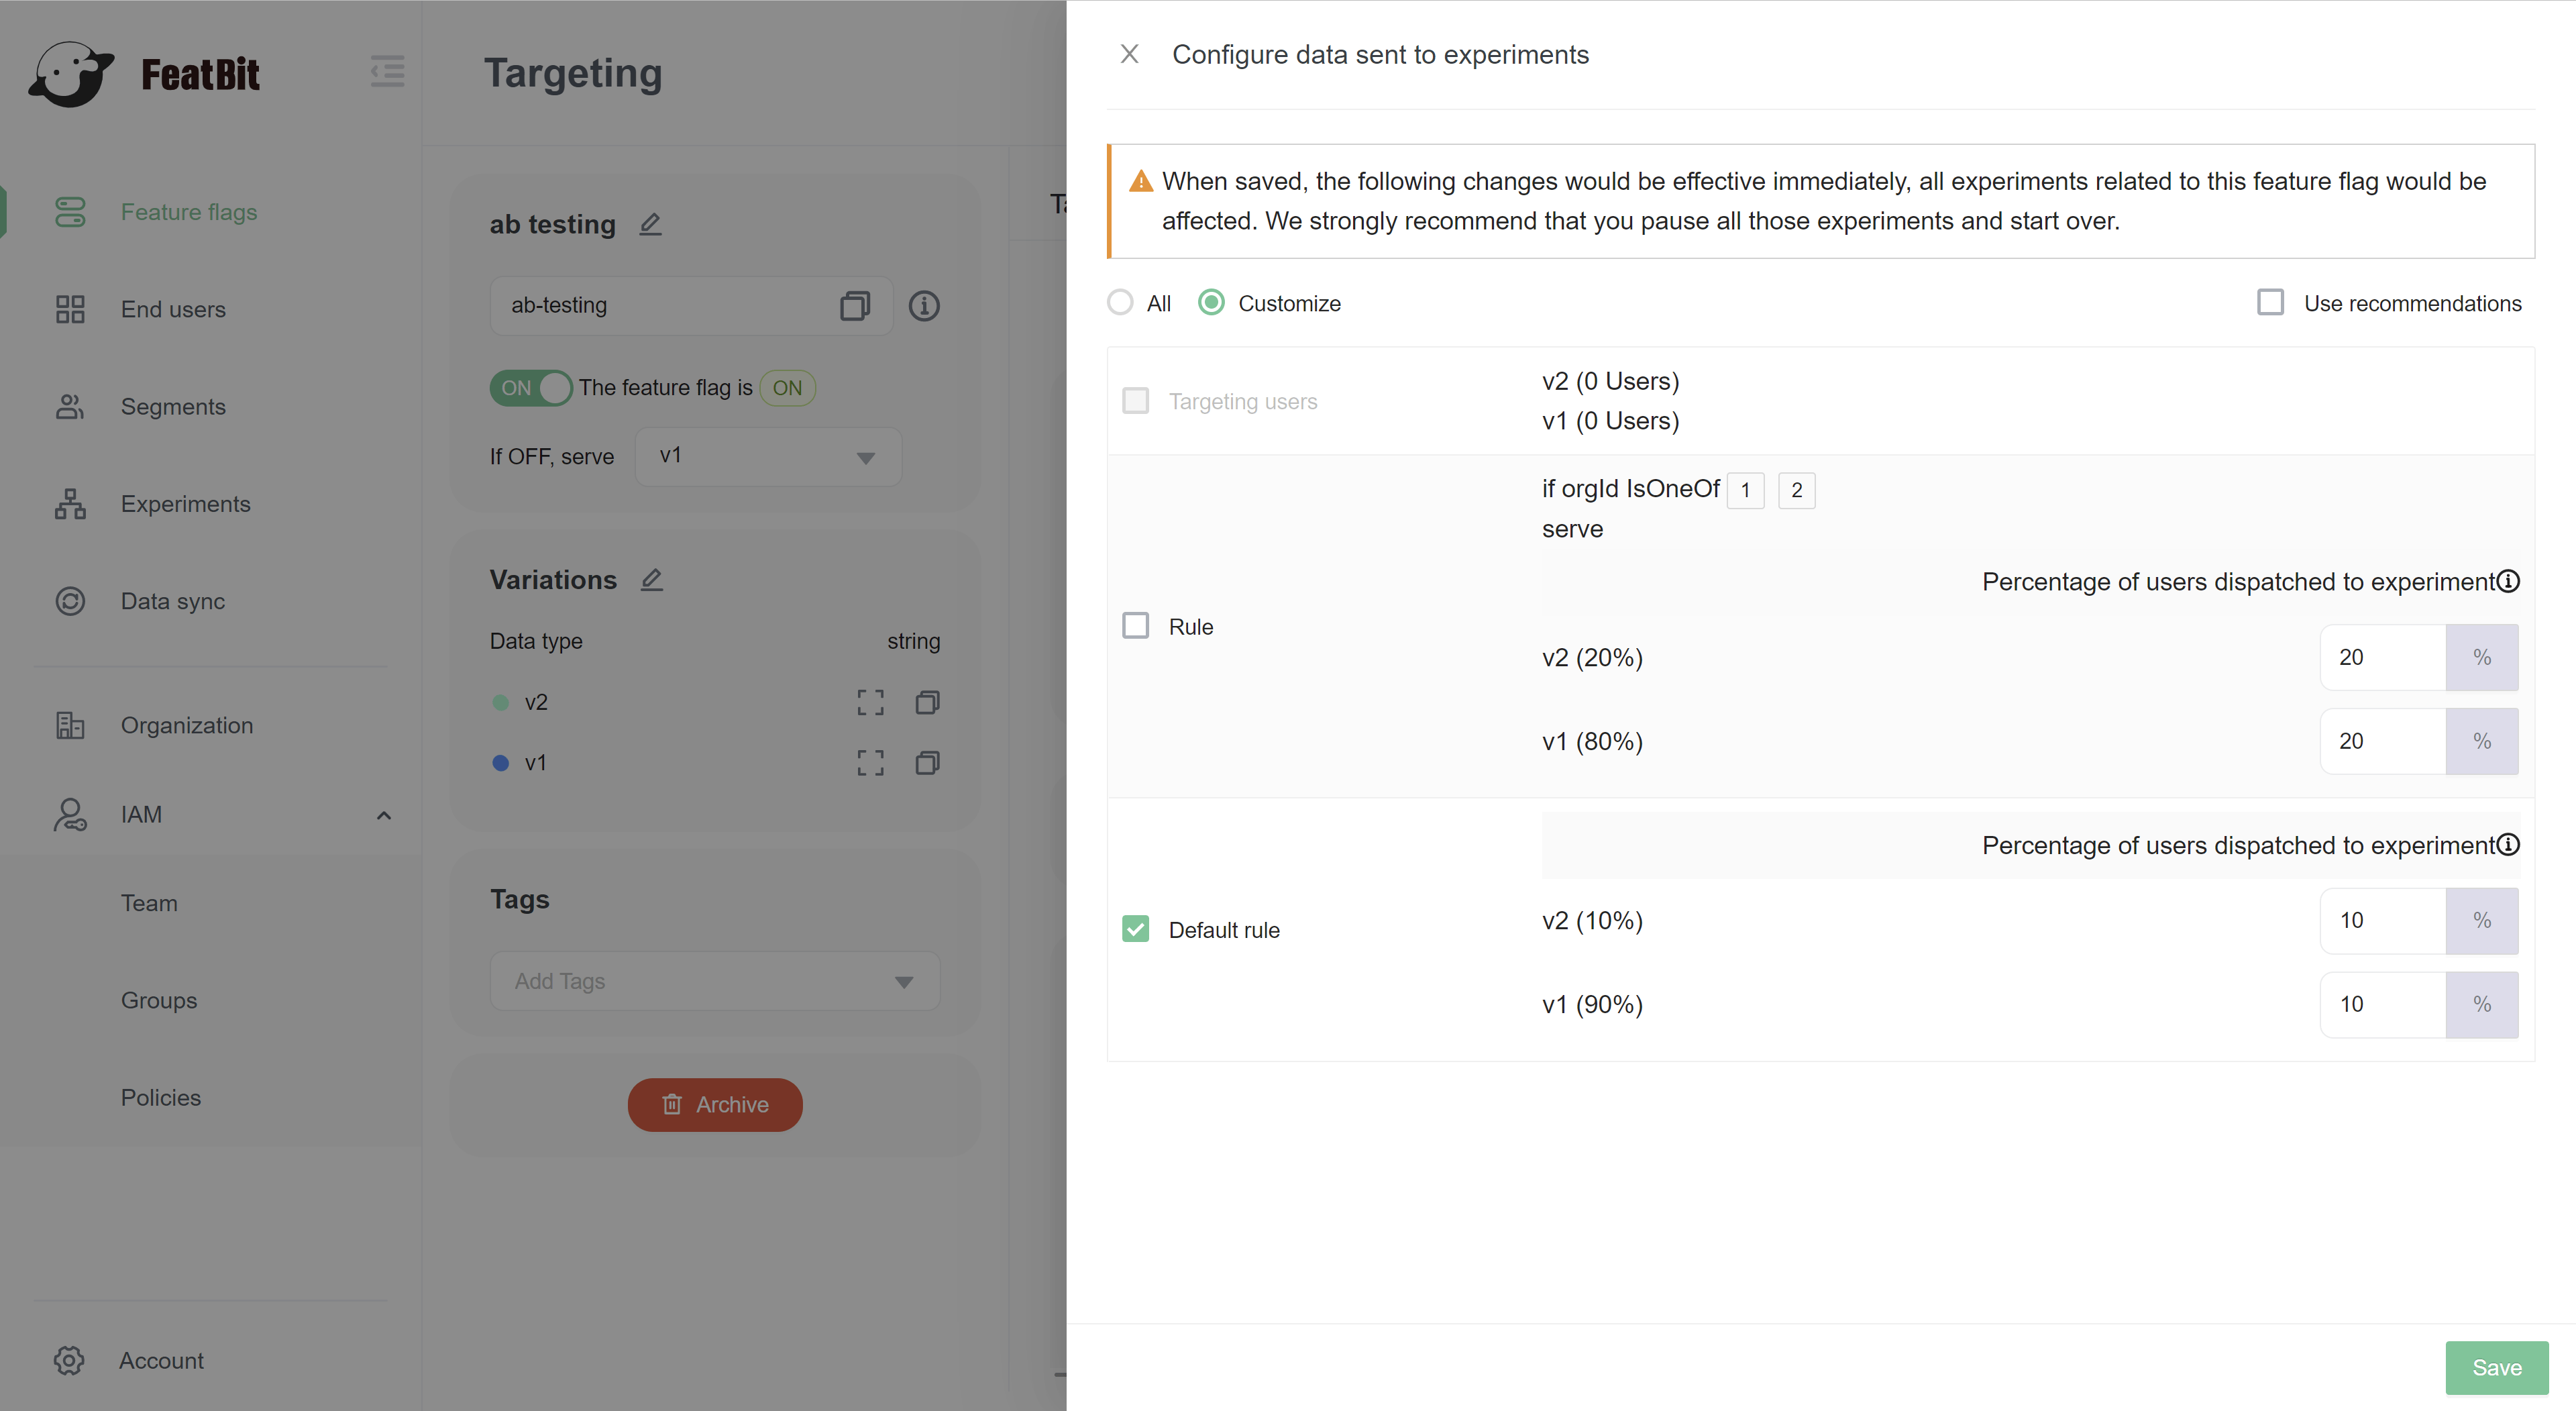The image size is (2576, 1411).
Task: Click the v2 (20%) percentage input field
Action: click(2382, 658)
